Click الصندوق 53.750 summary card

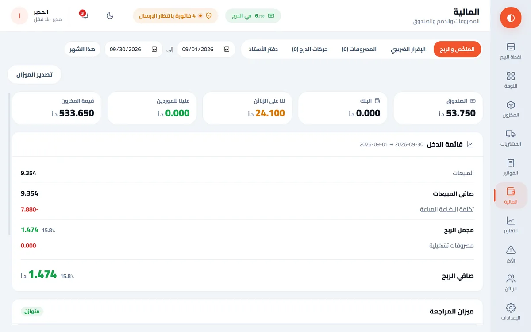coord(438,108)
